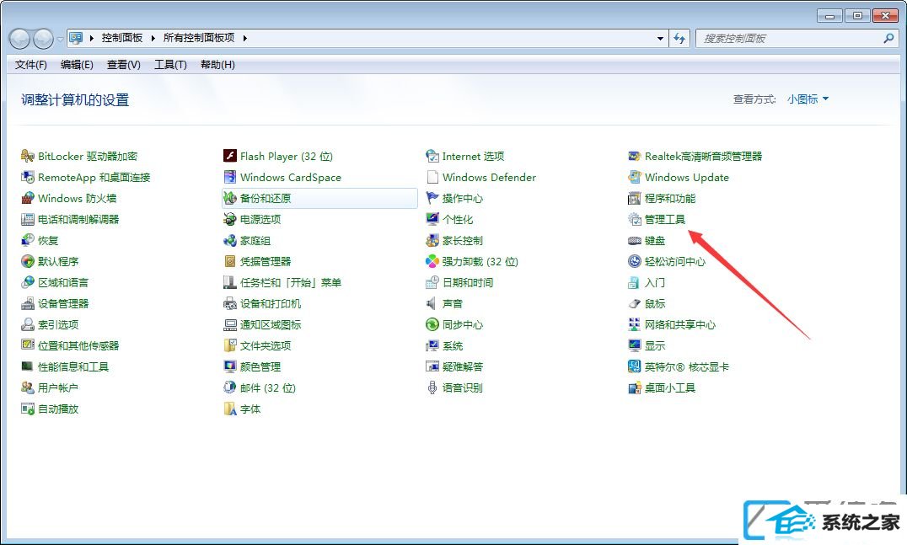
Task: Open the 邮件 (32 位) link
Action: (268, 387)
